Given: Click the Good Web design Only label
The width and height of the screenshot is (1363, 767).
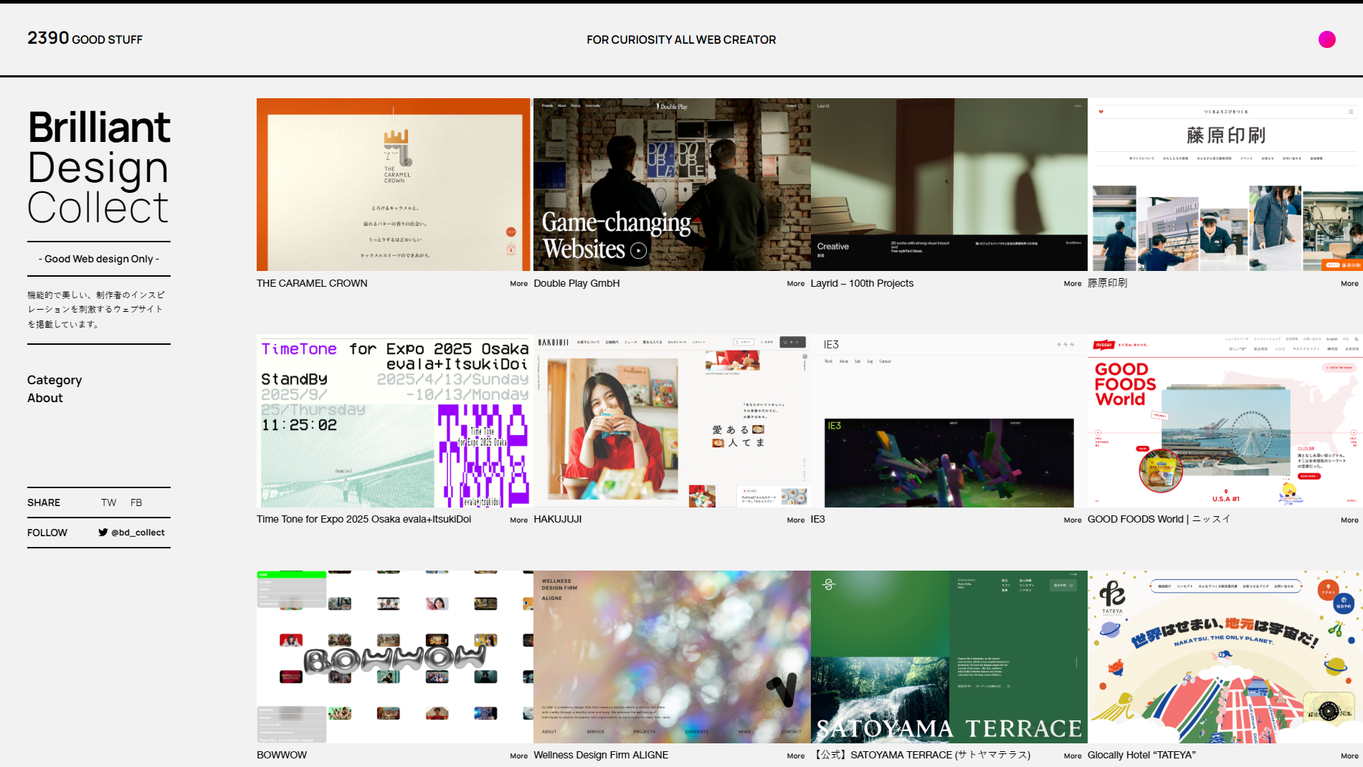Looking at the screenshot, I should 99,259.
